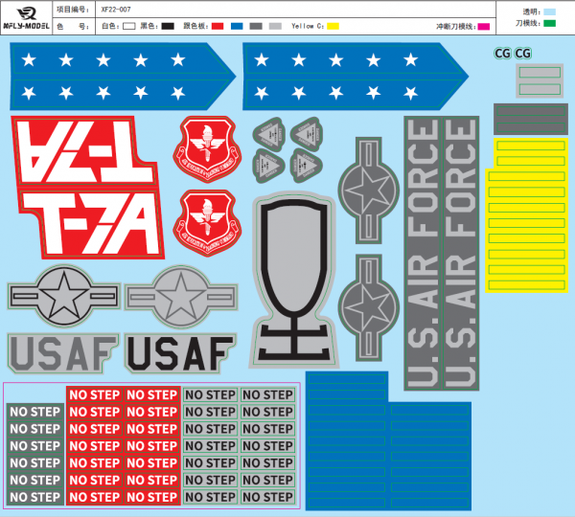Select the light gray two-strip block
Viewport: 575px width, 517px height.
coord(540,81)
